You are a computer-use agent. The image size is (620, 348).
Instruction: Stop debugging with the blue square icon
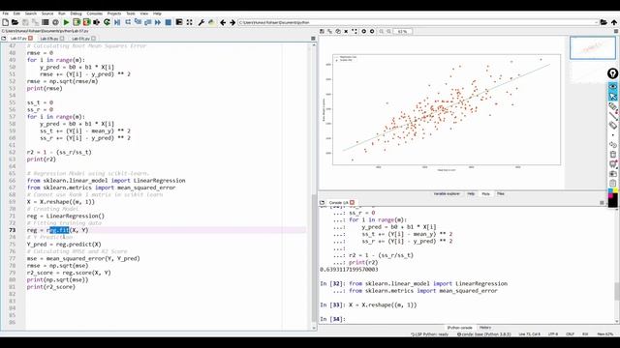pos(169,22)
